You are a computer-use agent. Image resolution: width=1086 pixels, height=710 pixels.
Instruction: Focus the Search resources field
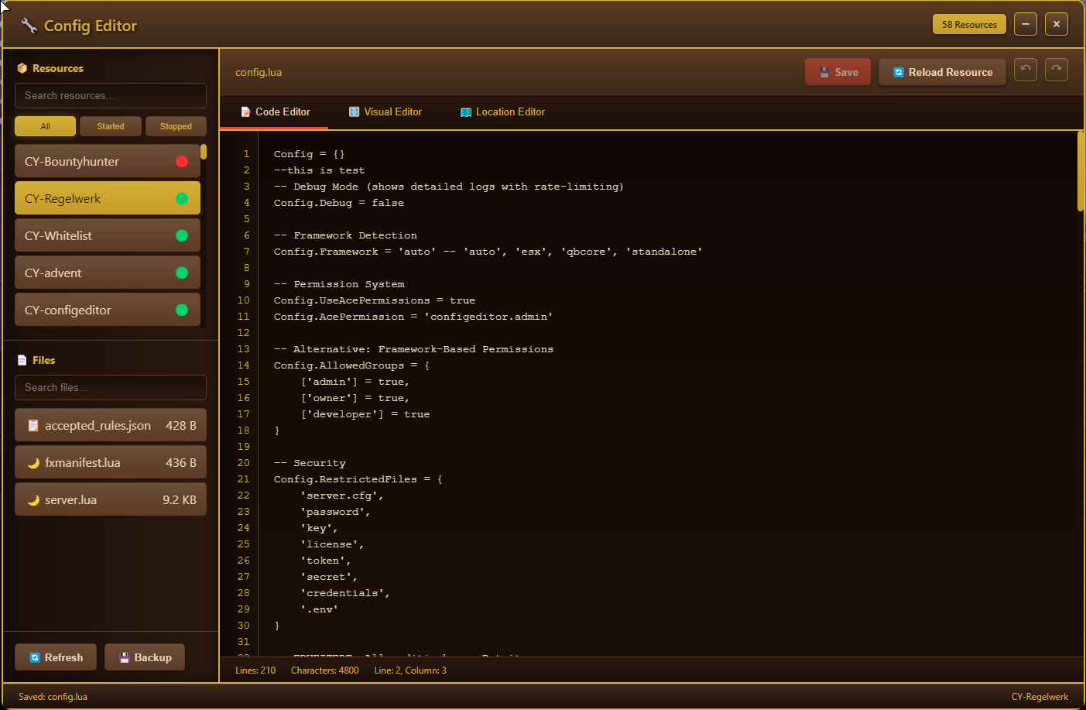[111, 95]
